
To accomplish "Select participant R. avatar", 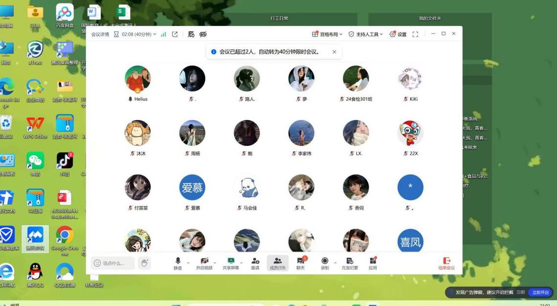I will (x=301, y=187).
